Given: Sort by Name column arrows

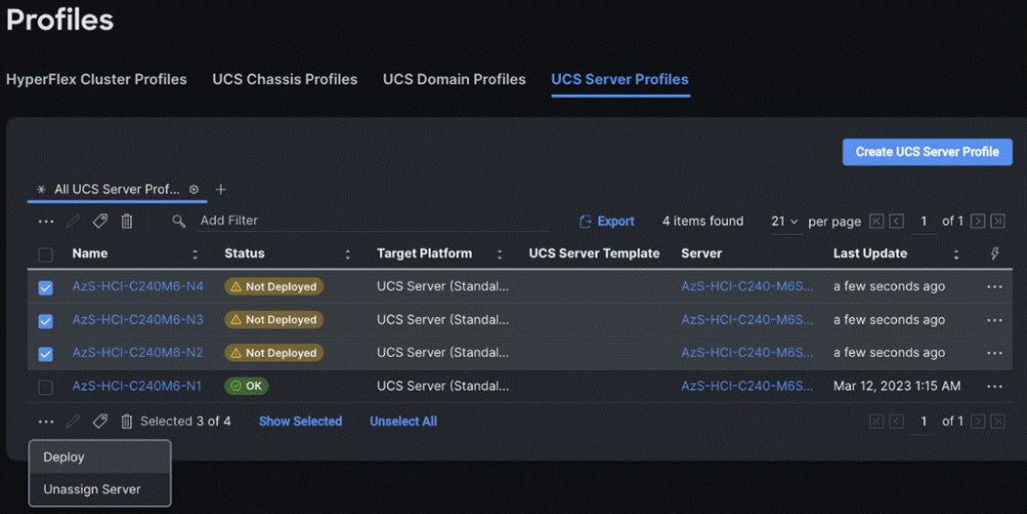Looking at the screenshot, I should 194,255.
